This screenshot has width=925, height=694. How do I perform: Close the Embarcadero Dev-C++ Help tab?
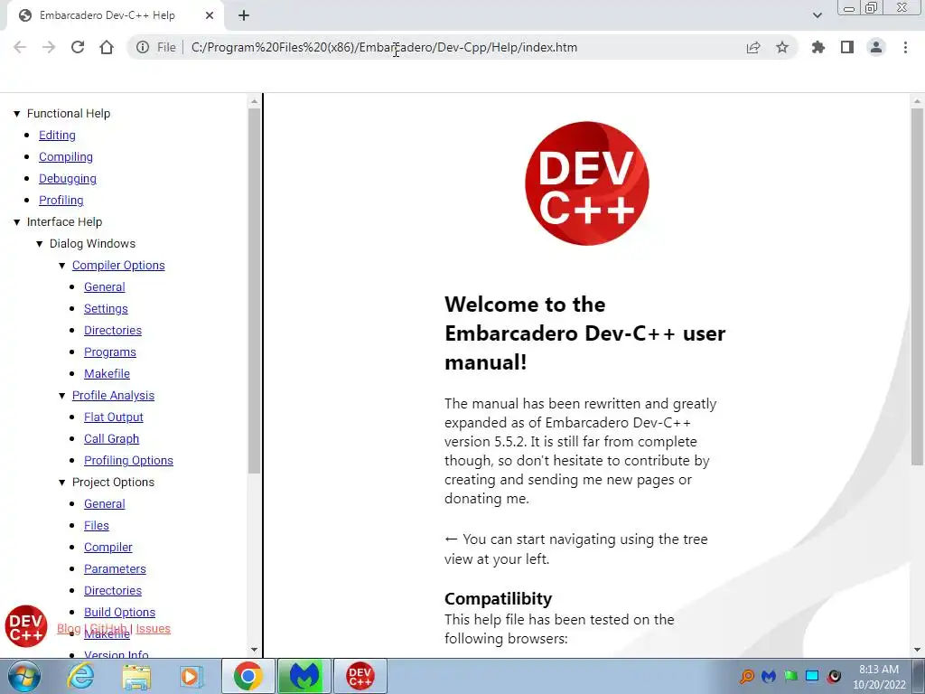(x=210, y=15)
